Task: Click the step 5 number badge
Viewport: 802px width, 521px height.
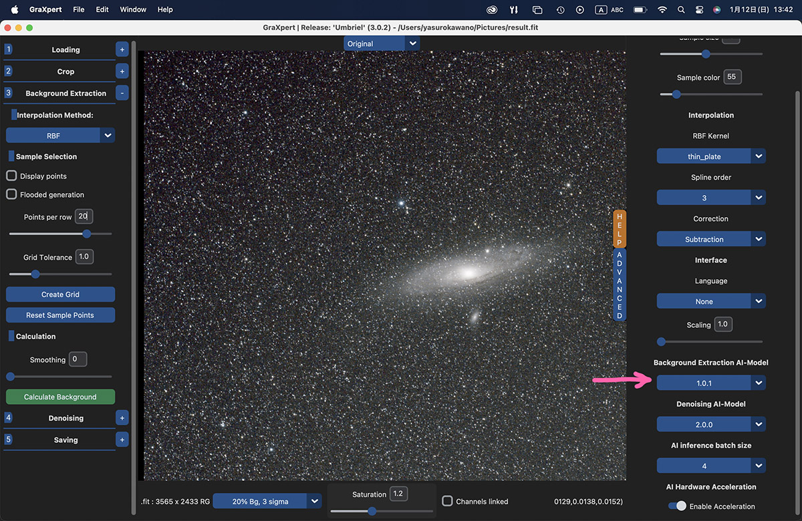Action: 8,440
